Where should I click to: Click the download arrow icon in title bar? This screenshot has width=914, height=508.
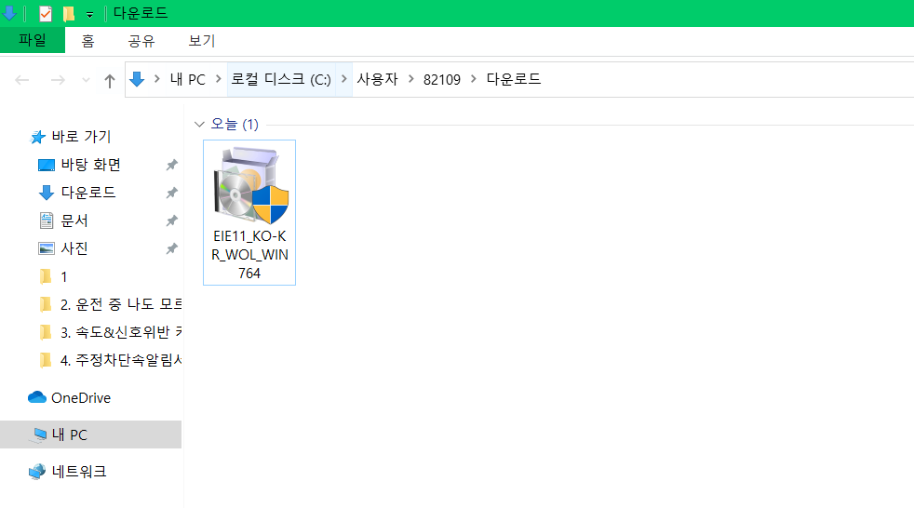[x=8, y=13]
